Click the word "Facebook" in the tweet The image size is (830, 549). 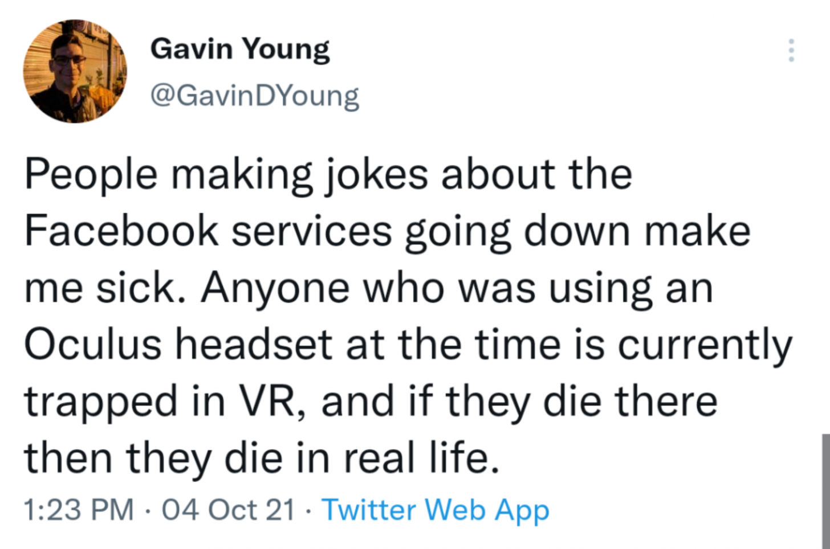tap(121, 232)
